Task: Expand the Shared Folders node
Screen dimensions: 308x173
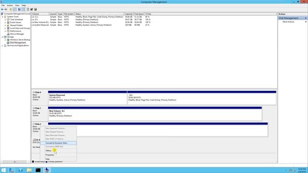Action: [x=5, y=25]
